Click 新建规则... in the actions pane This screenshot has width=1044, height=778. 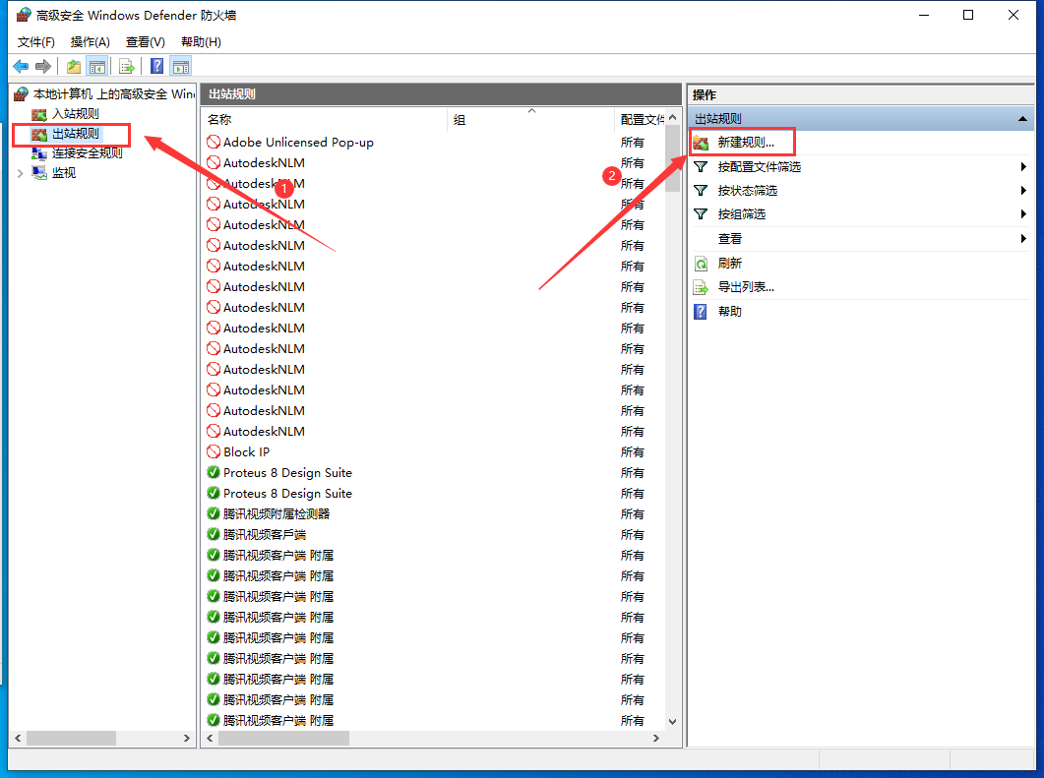(746, 143)
